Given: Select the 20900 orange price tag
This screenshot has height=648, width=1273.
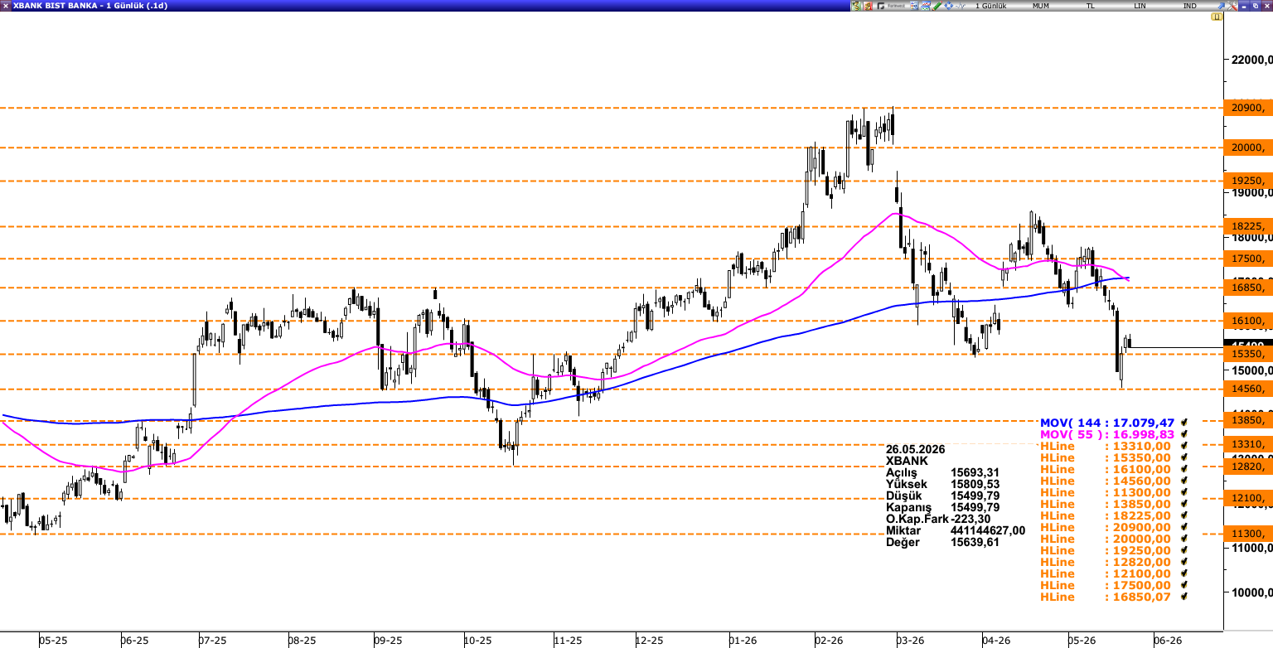Looking at the screenshot, I should [x=1248, y=108].
